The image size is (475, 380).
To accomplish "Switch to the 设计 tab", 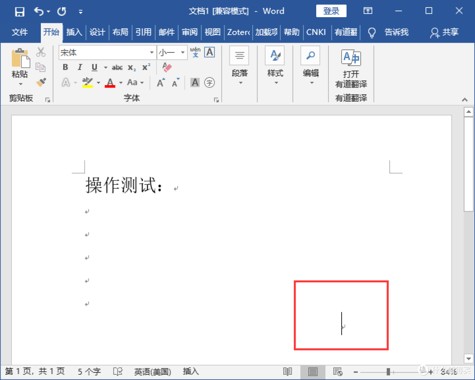I will coord(97,32).
